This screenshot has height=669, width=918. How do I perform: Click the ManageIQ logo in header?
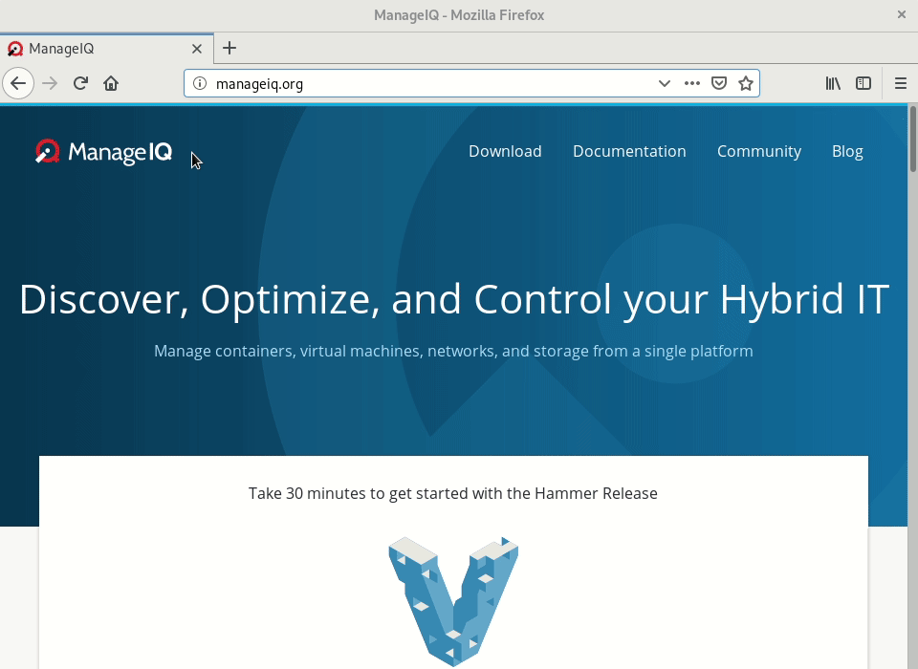click(103, 152)
